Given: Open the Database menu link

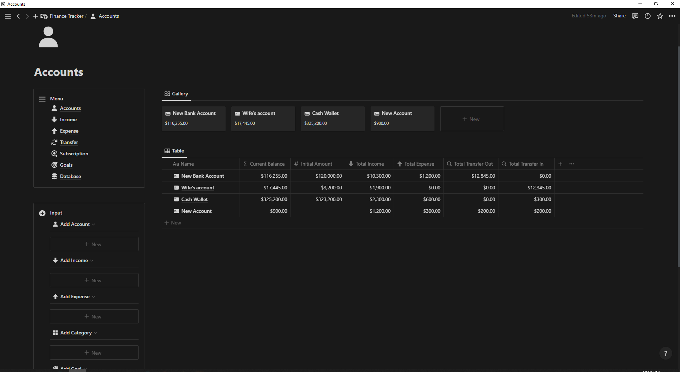Looking at the screenshot, I should pyautogui.click(x=70, y=177).
